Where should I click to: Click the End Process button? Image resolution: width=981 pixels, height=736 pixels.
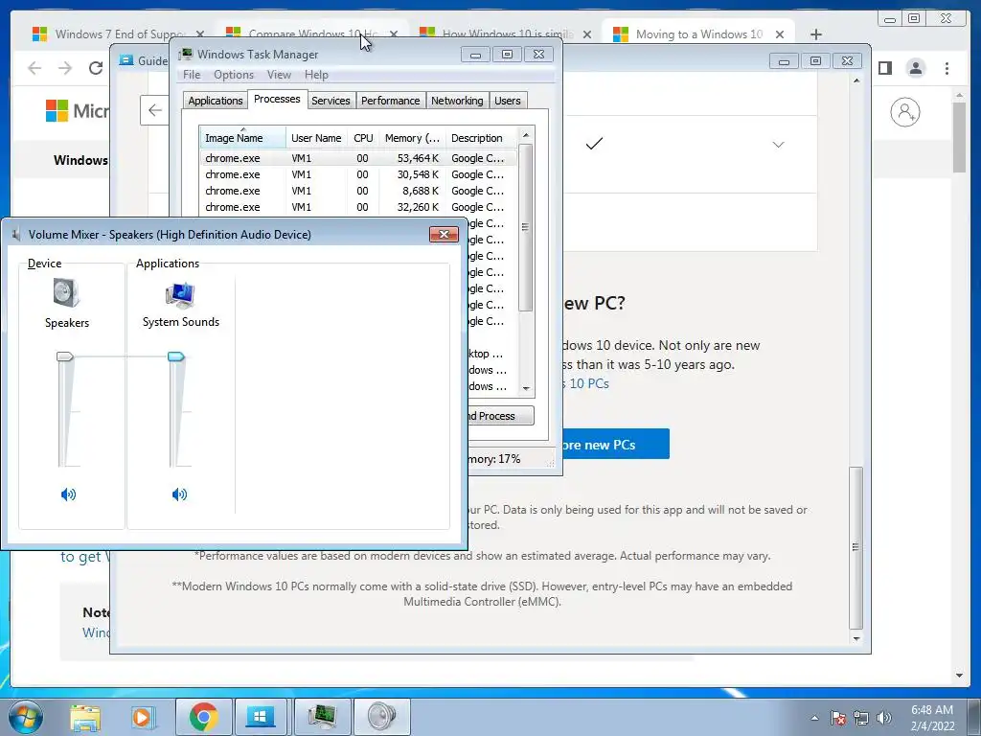click(x=500, y=416)
